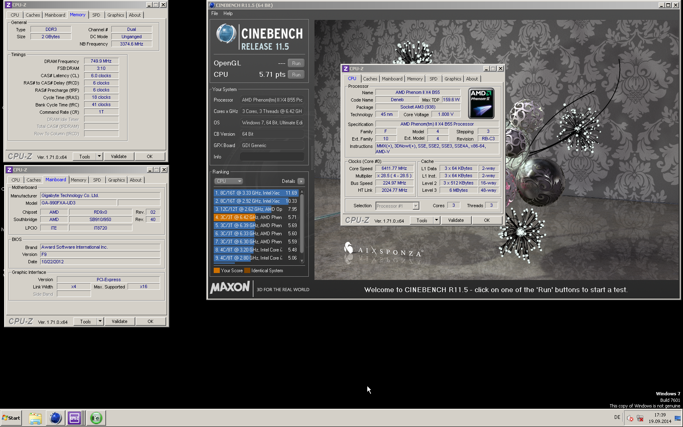Click the model field GA-990FXA-UD3
Viewport: 683px width, 427px height.
[x=78, y=203]
